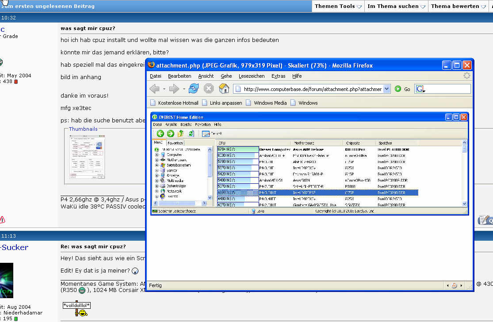Image resolution: width=493 pixels, height=322 pixels.
Task: Click the quick reply icon under first post
Action: pyautogui.click(x=485, y=220)
